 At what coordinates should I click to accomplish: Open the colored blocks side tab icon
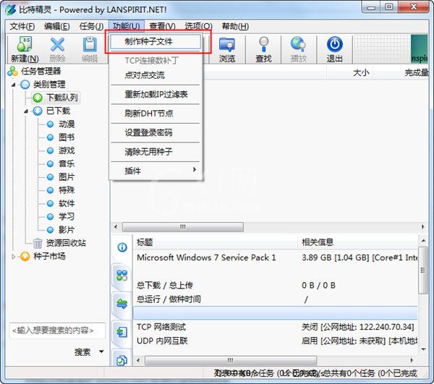click(x=122, y=276)
